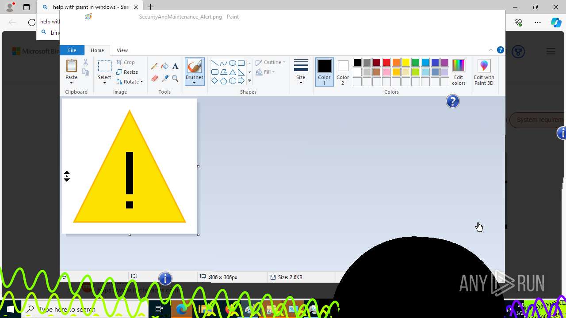Viewport: 566px width, 318px height.
Task: Click the taskbar search box
Action: [x=85, y=309]
